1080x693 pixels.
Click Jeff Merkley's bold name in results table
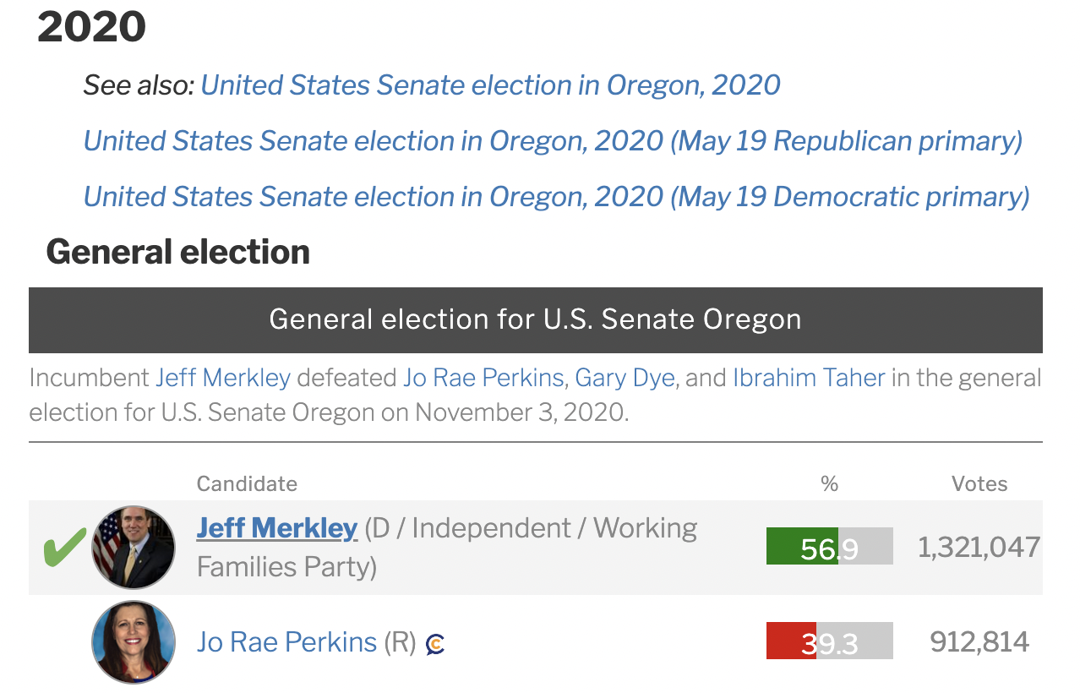[x=277, y=528]
